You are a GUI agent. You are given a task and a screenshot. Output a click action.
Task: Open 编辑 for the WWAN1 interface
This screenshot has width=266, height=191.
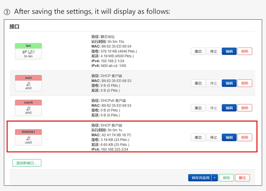click(229, 137)
